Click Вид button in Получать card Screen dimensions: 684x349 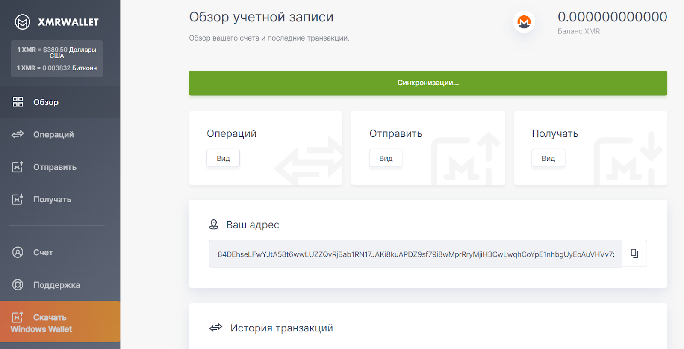coord(548,158)
